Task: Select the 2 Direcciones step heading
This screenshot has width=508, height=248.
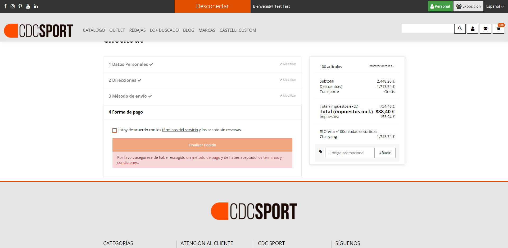Action: tap(125, 80)
